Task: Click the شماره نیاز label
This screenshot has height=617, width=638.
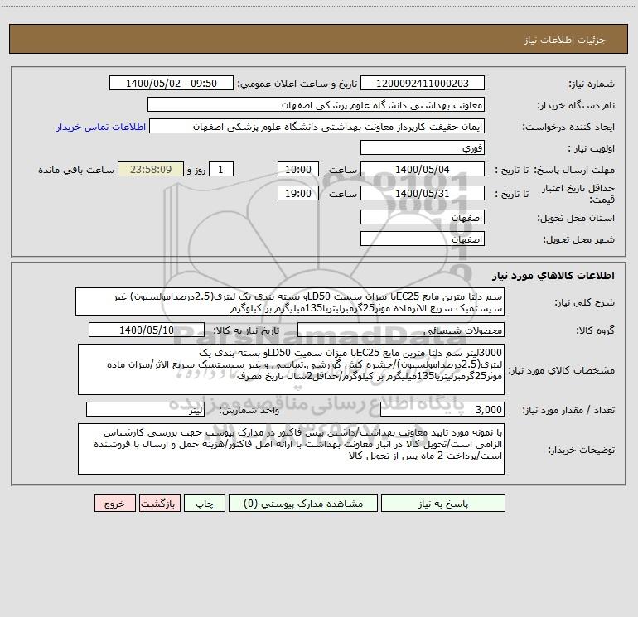Action: (592, 84)
